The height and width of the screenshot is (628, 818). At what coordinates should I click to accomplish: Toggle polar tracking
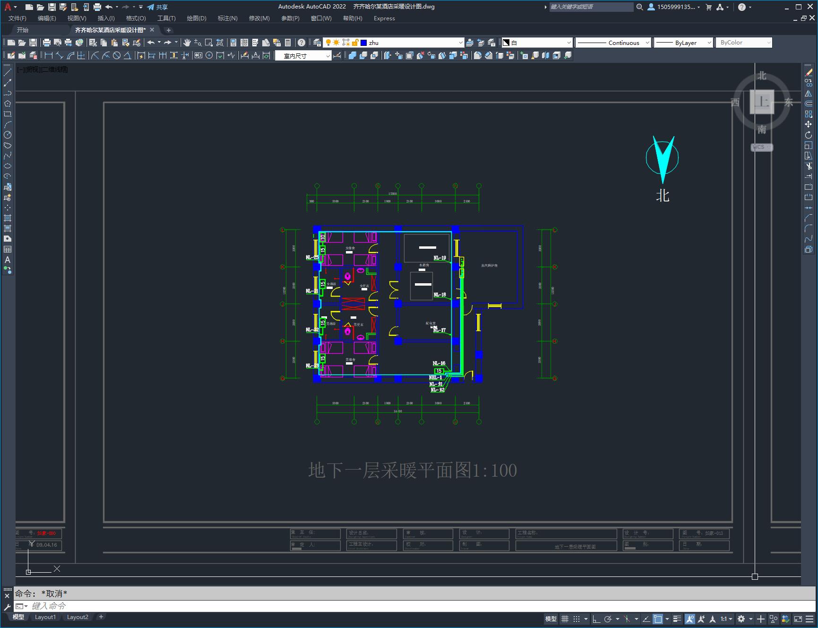(x=608, y=619)
